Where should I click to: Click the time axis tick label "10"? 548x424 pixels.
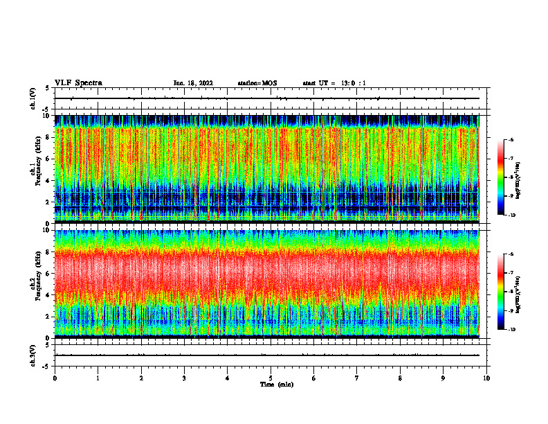[486, 378]
